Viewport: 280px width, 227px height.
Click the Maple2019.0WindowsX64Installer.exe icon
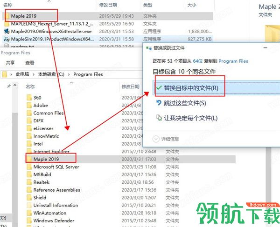coord(7,31)
